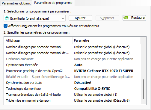Click the Restaurer button
The width and height of the screenshot is (151, 110).
[134, 18]
